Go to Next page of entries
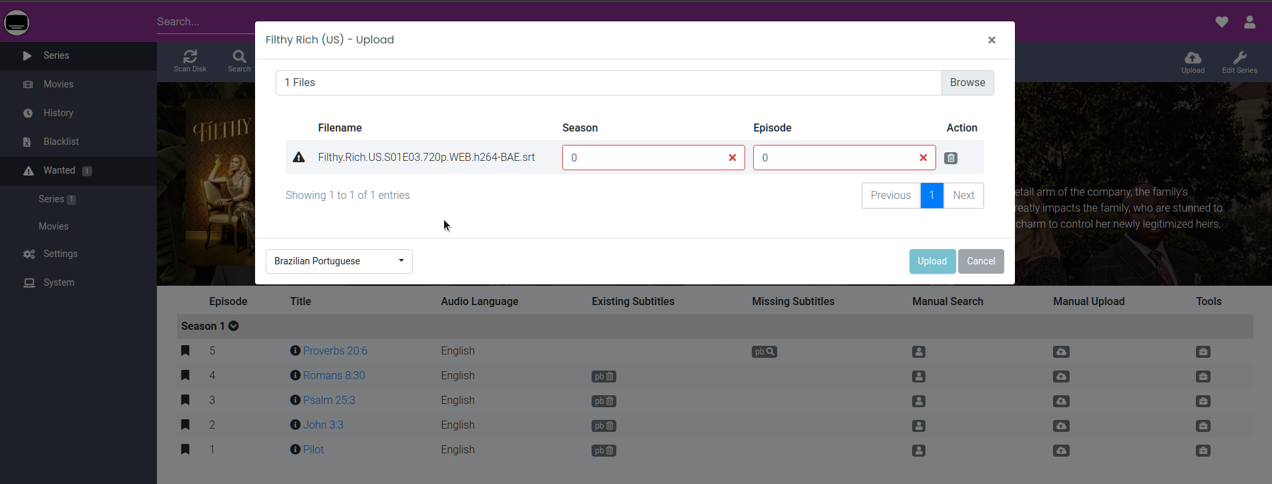This screenshot has height=484, width=1272. tap(964, 196)
